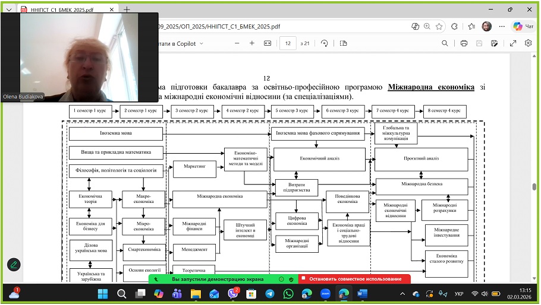Add this page to favorites with star
541x305 pixels.
(x=439, y=27)
